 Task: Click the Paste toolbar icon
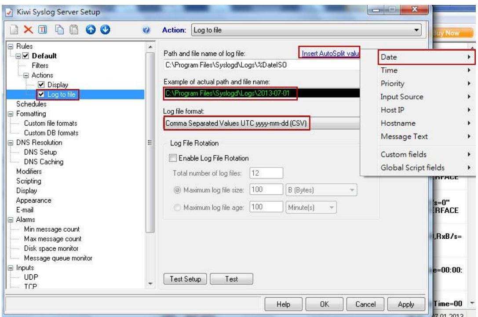click(74, 30)
